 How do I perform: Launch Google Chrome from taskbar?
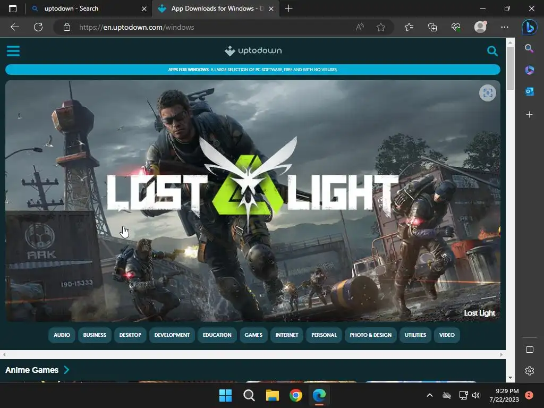tap(295, 395)
